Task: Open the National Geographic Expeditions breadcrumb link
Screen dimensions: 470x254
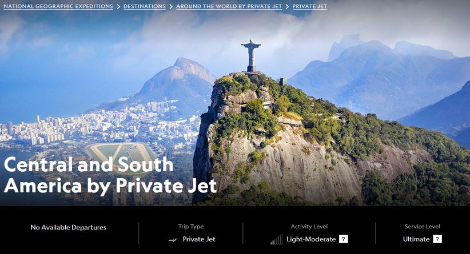Action: click(x=58, y=6)
